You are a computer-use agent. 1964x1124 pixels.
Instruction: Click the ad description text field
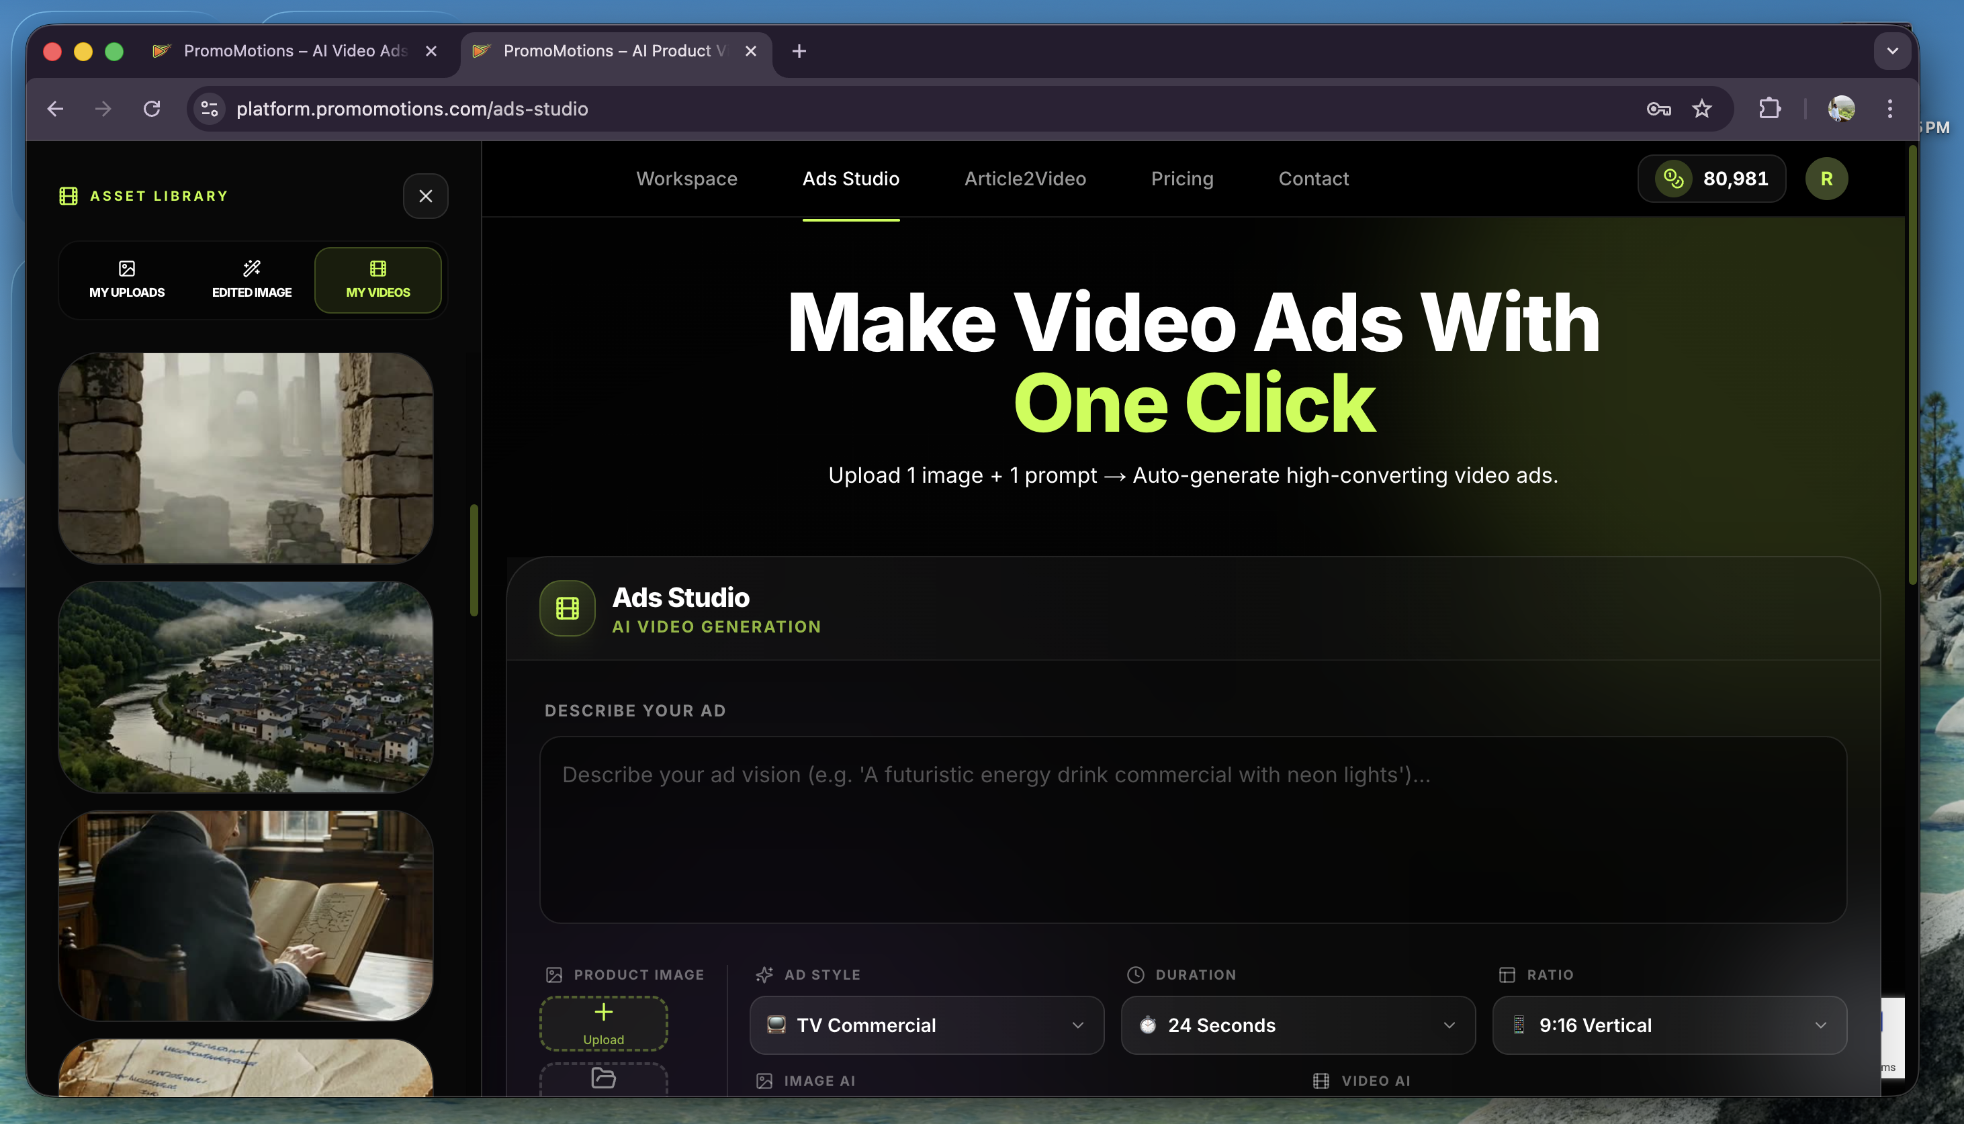[1193, 829]
